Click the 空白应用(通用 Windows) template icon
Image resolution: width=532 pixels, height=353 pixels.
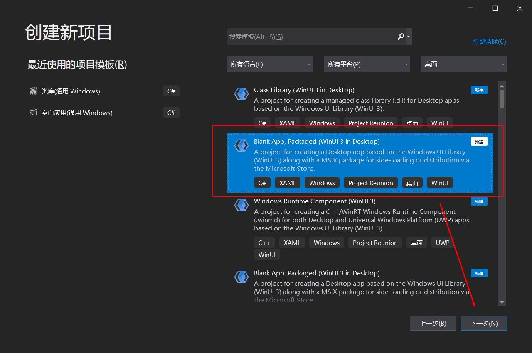[x=33, y=113]
